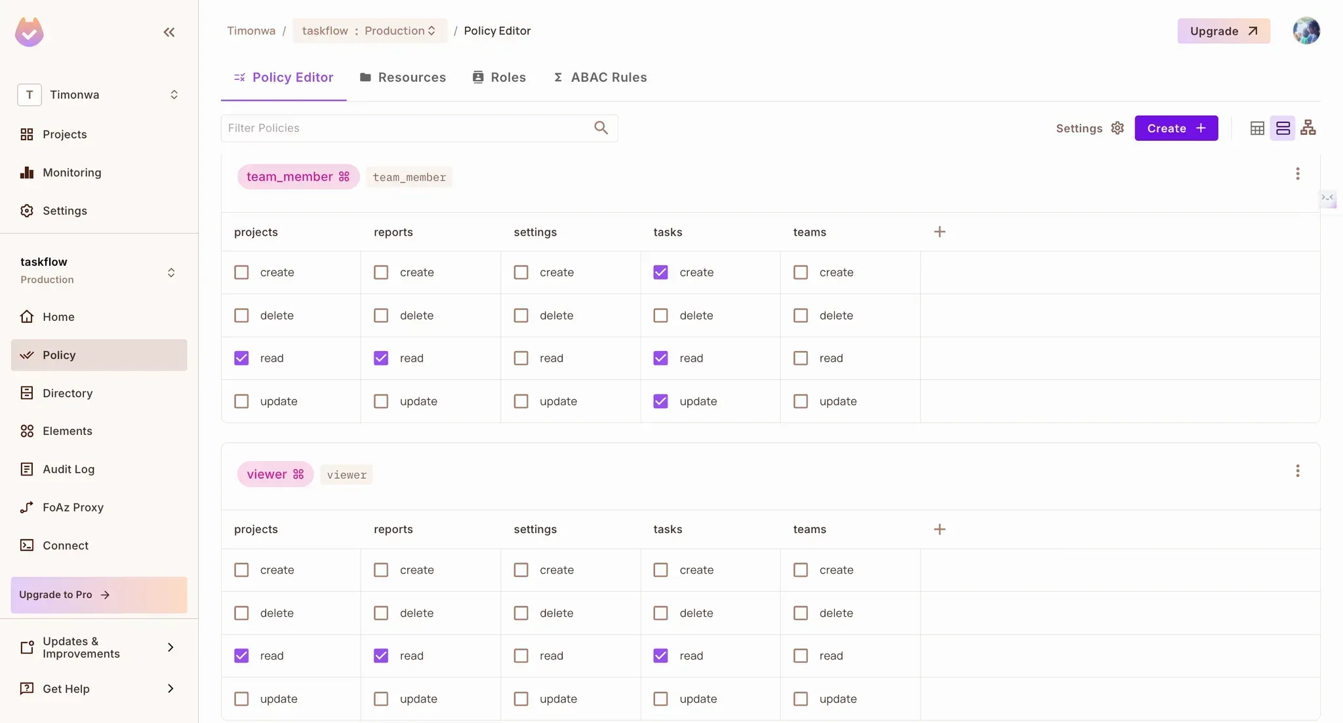The width and height of the screenshot is (1343, 723).
Task: Open team_member role three-dot menu
Action: click(1297, 174)
